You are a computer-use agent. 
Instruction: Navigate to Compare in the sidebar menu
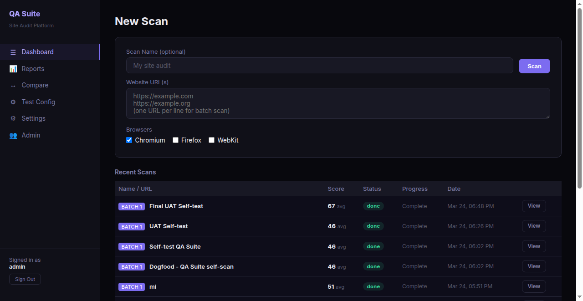(35, 85)
